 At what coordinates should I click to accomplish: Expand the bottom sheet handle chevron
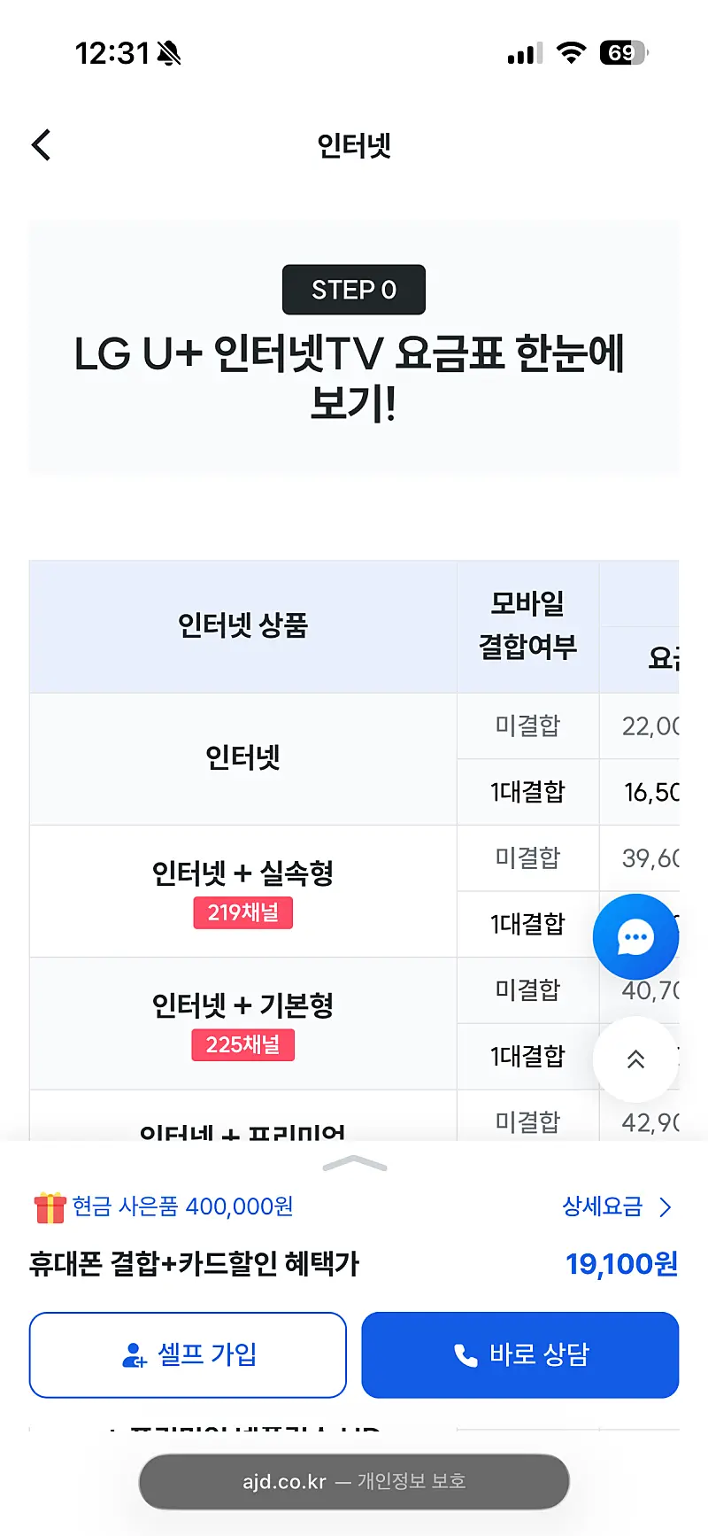tap(355, 1163)
